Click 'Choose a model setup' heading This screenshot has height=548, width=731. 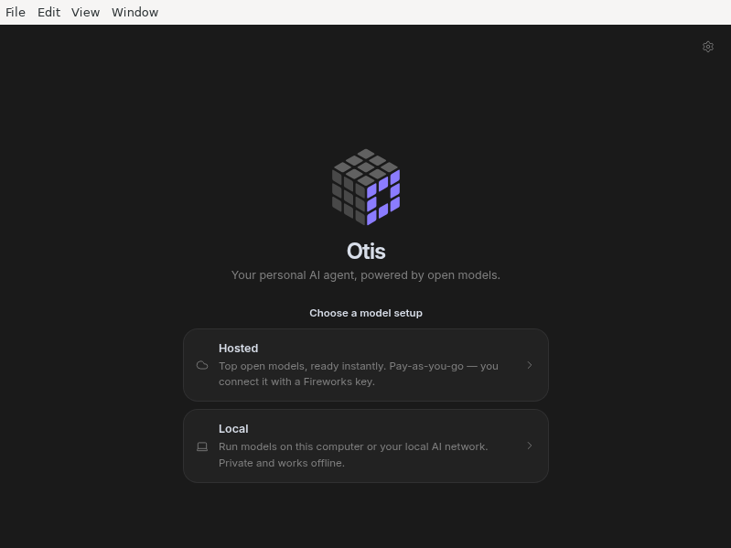366,313
